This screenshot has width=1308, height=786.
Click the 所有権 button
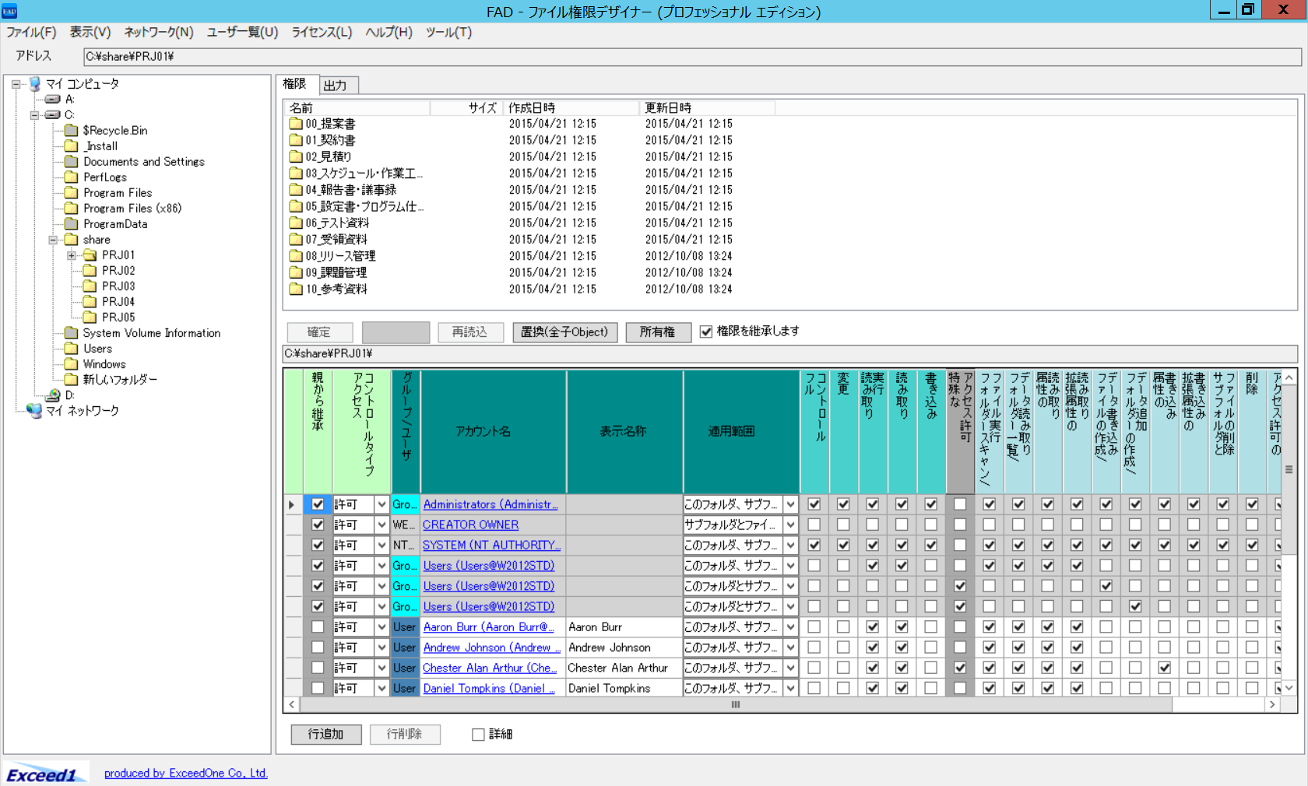click(x=658, y=332)
